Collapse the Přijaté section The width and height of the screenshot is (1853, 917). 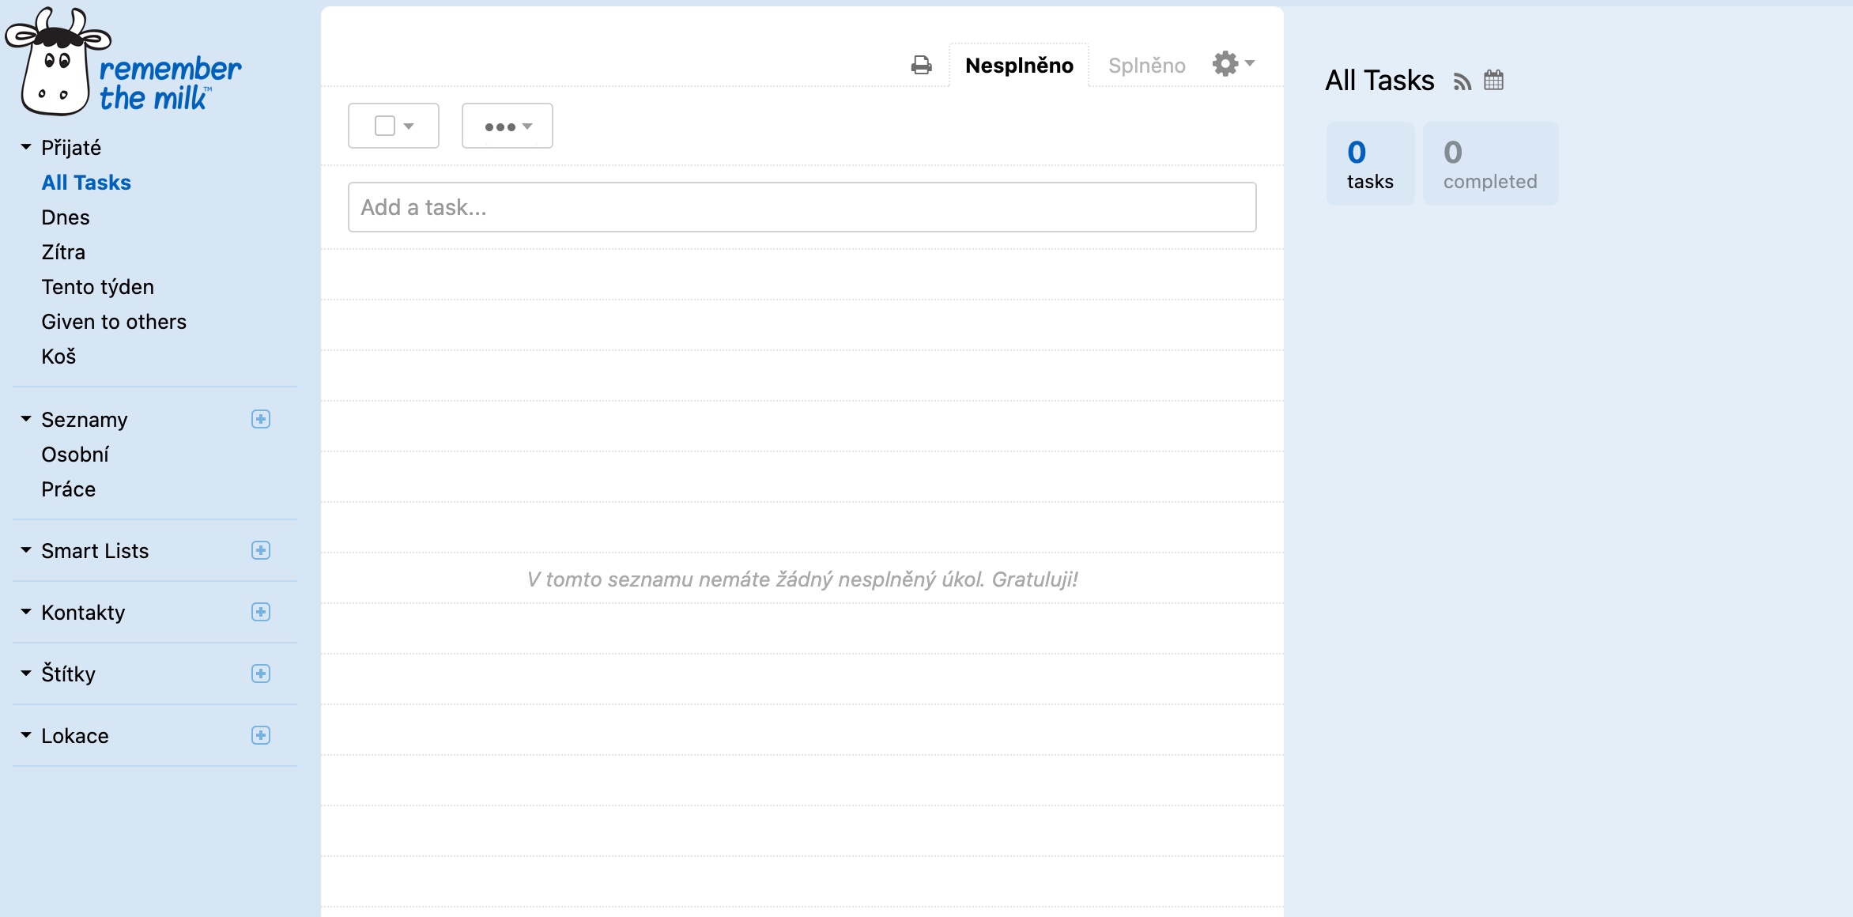(26, 147)
